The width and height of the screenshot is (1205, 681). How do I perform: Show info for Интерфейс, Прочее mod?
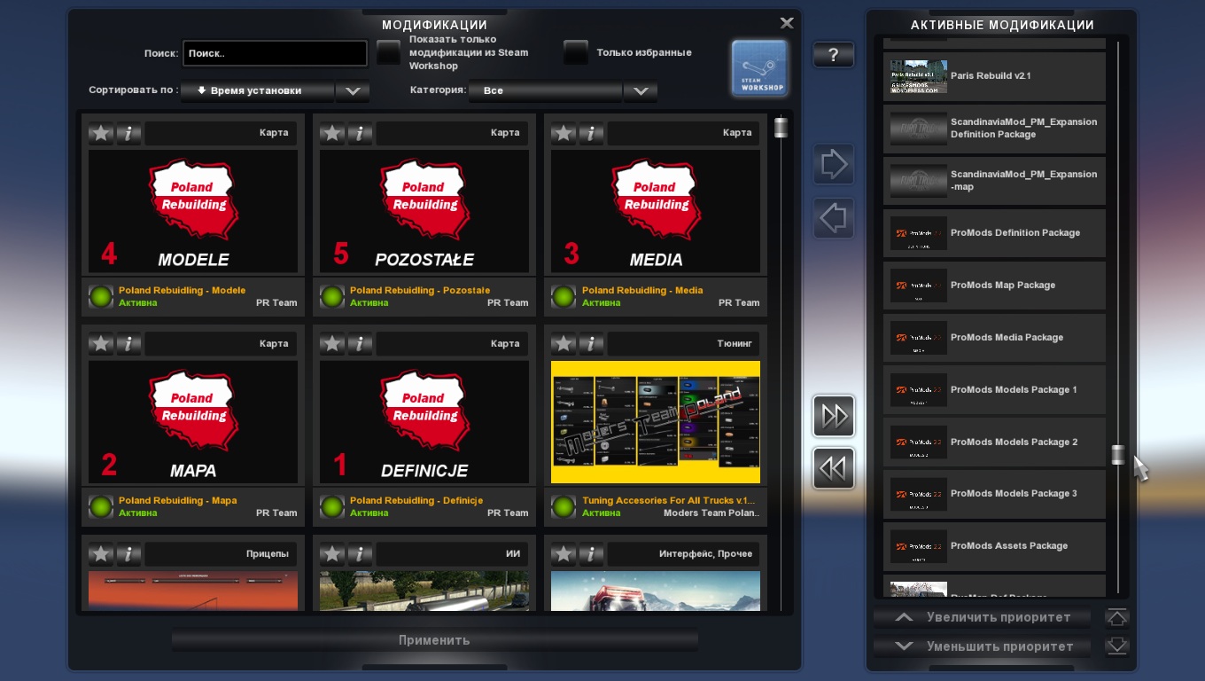591,554
